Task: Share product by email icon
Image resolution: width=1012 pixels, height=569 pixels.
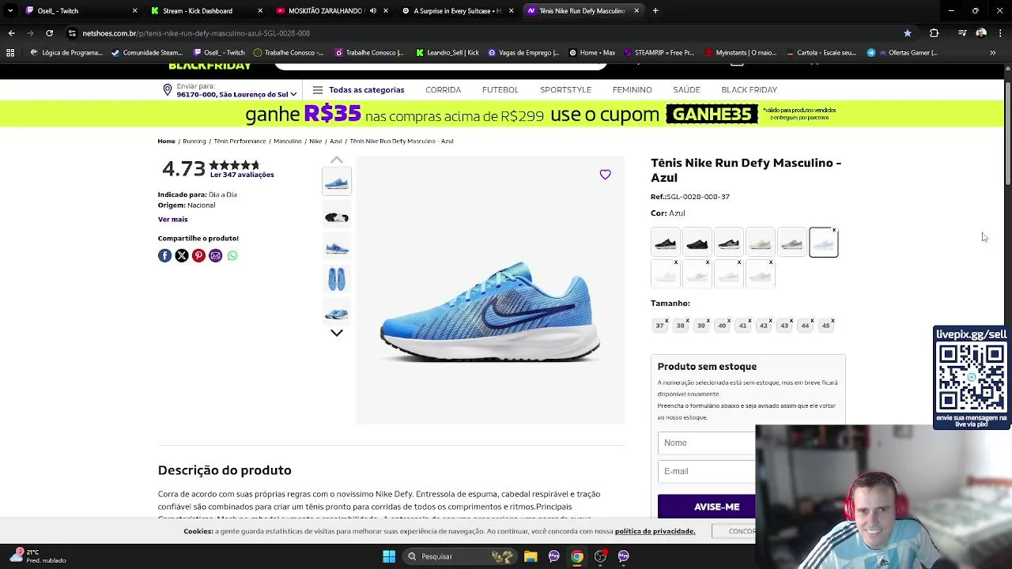Action: tap(215, 255)
